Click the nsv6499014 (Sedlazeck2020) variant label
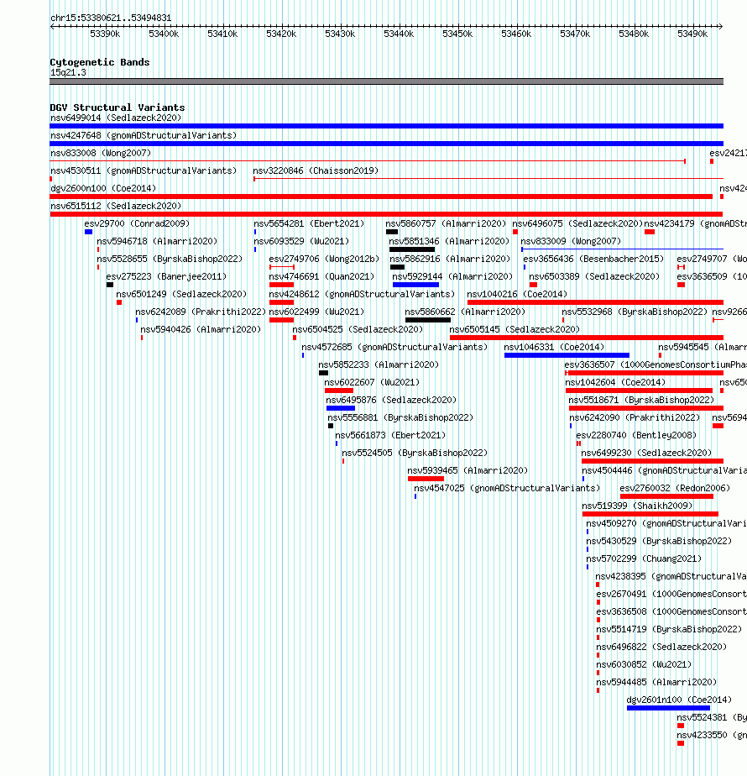Screen dimensions: 747x776 tap(116, 118)
